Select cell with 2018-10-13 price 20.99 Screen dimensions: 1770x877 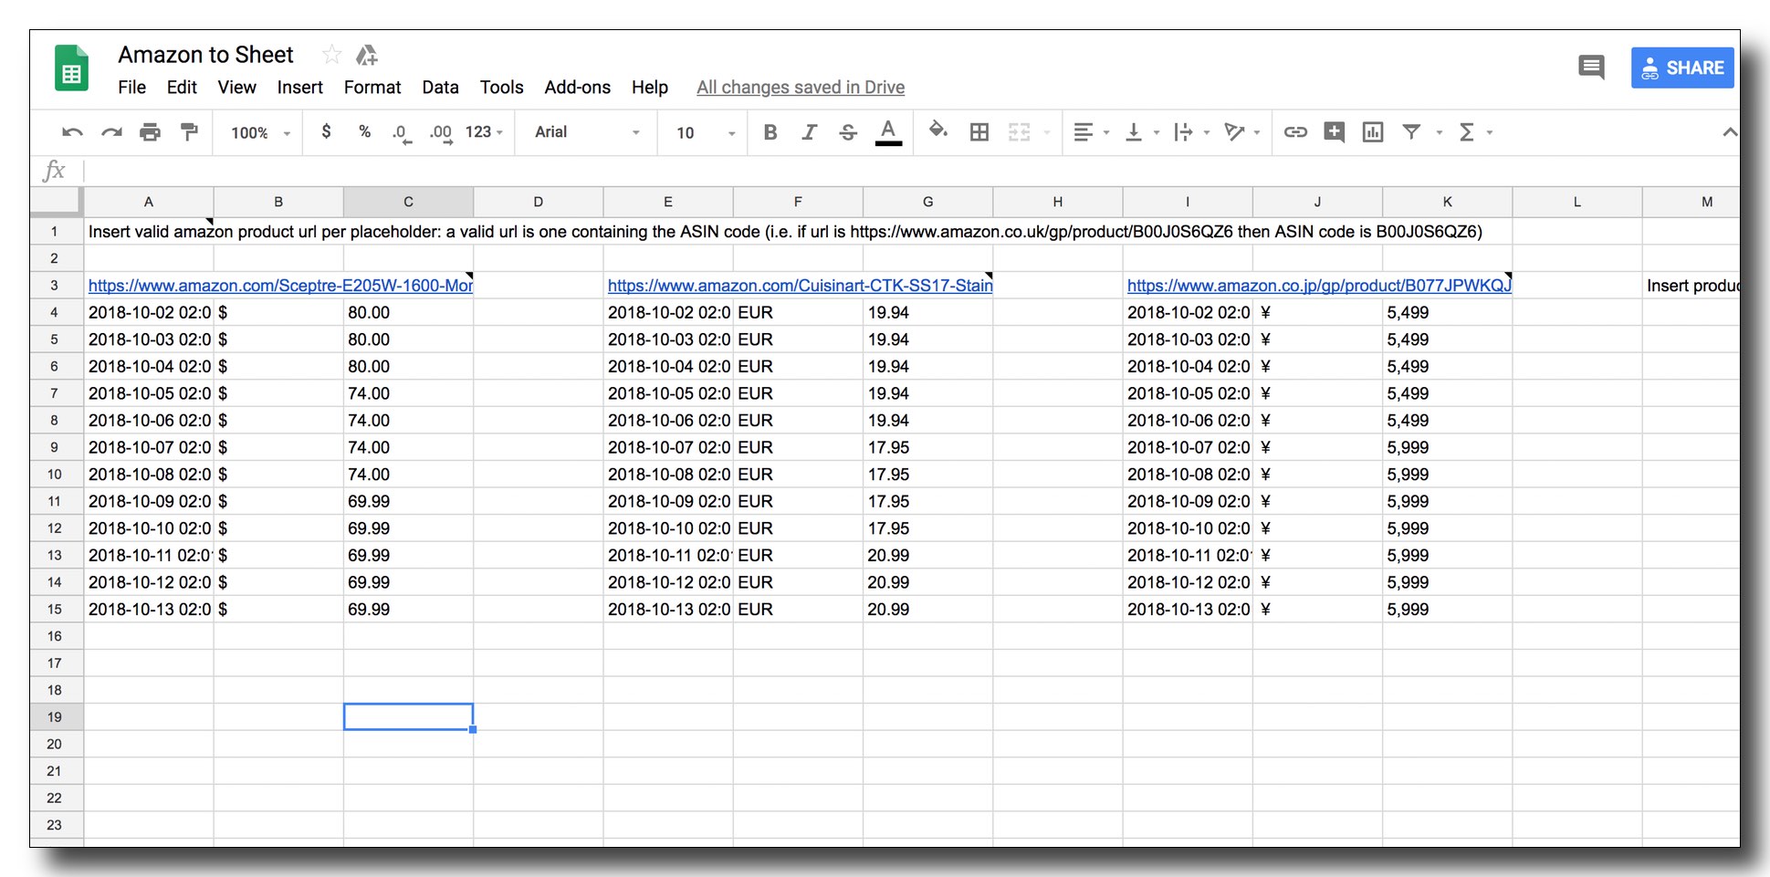[927, 610]
